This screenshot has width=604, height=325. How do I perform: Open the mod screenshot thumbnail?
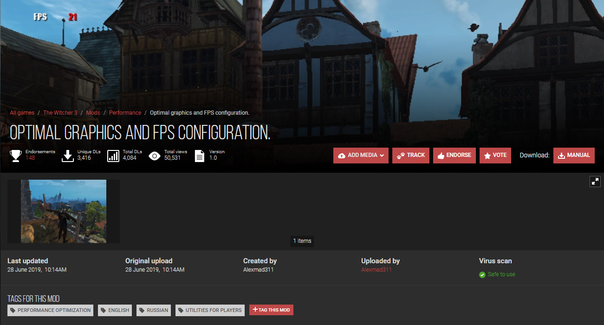[x=64, y=211]
